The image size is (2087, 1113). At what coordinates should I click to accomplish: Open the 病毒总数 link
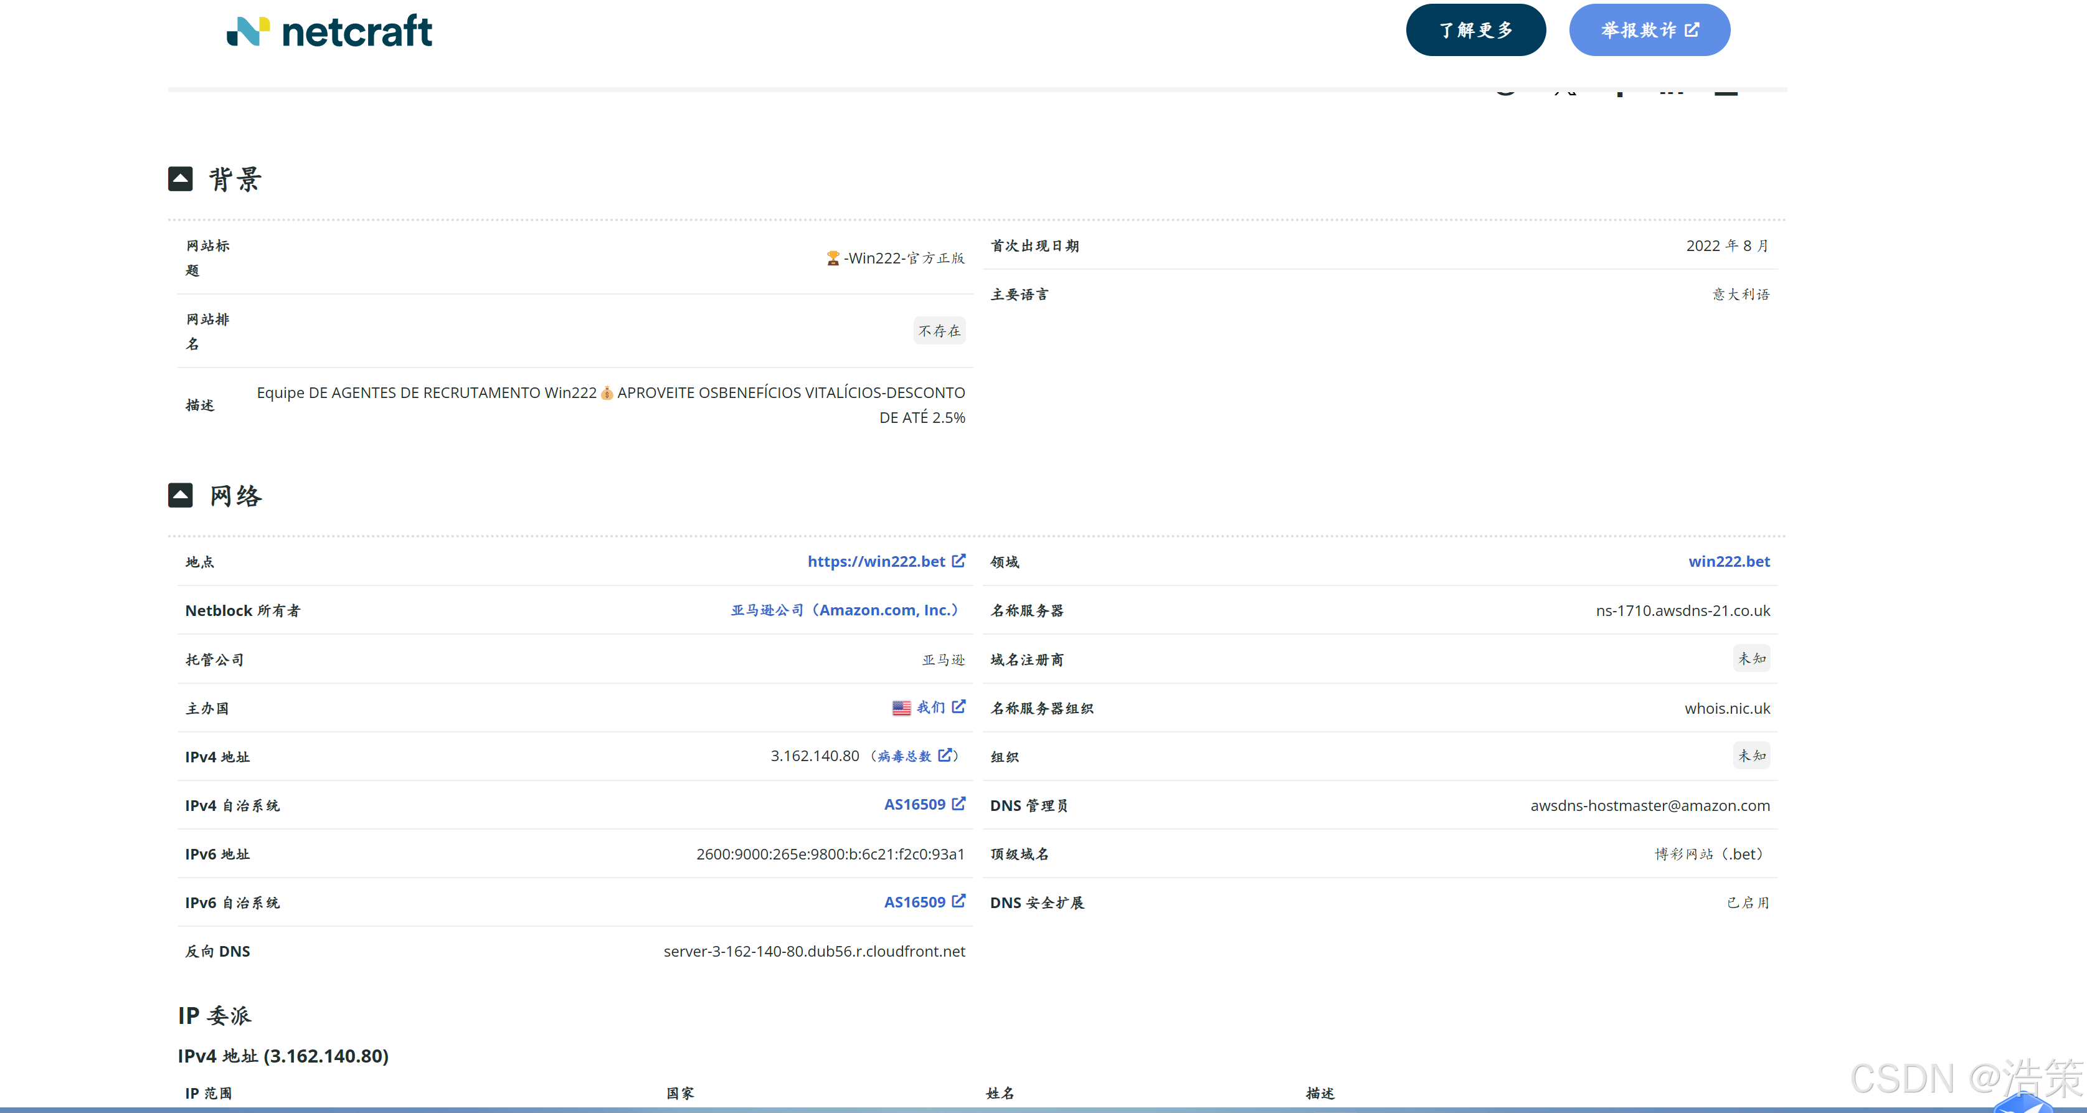tap(904, 755)
